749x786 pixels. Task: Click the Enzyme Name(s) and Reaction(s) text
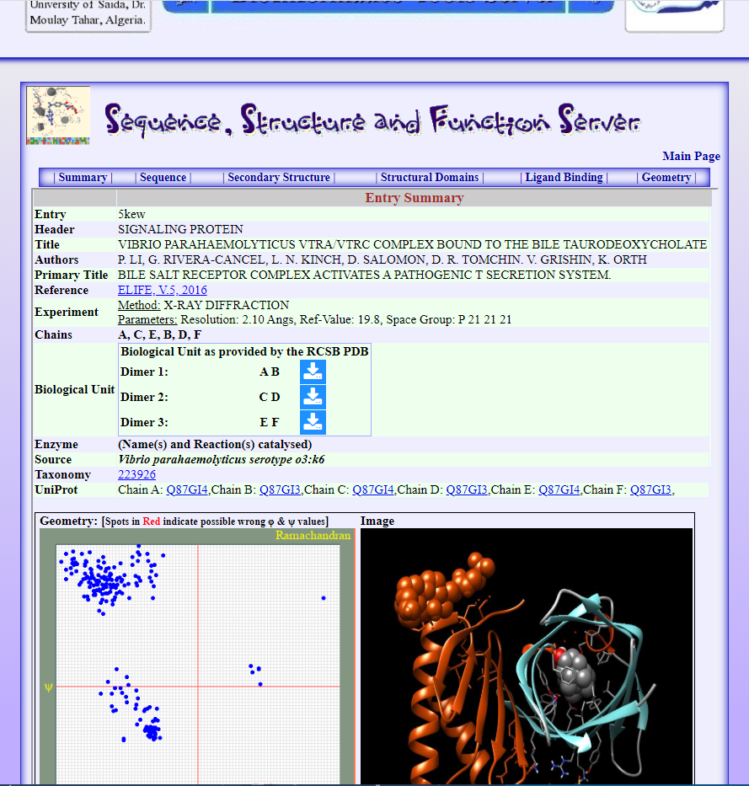pyautogui.click(x=215, y=445)
